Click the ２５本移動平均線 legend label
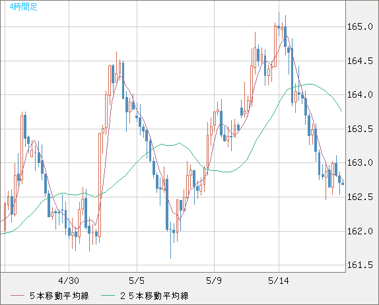 (155, 296)
